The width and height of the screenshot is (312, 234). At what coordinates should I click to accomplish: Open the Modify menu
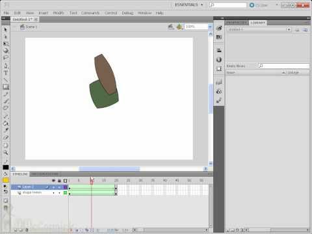point(58,13)
